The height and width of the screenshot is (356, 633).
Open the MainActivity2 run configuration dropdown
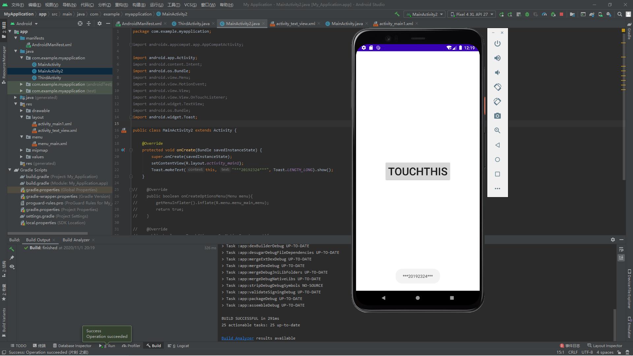(x=425, y=14)
